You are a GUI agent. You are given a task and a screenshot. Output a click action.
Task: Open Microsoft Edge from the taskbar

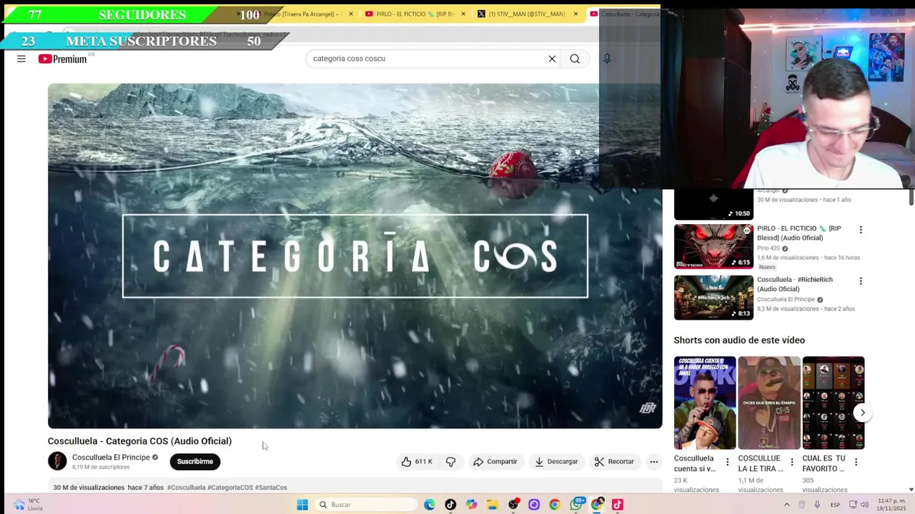click(430, 505)
